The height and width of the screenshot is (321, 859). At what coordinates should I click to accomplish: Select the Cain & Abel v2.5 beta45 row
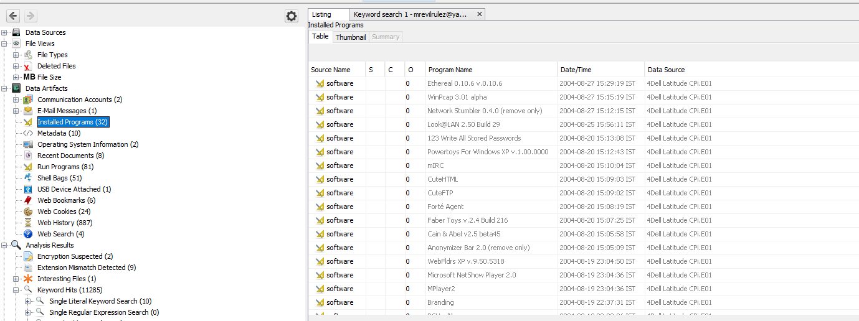tap(584, 234)
